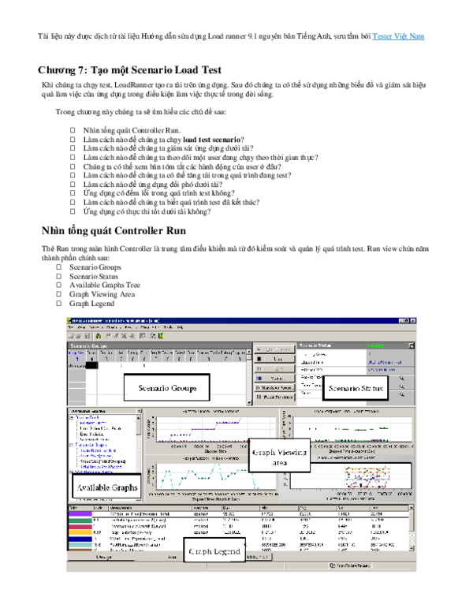
Task: Switch to the Run tab at bottom
Action: click(172, 558)
